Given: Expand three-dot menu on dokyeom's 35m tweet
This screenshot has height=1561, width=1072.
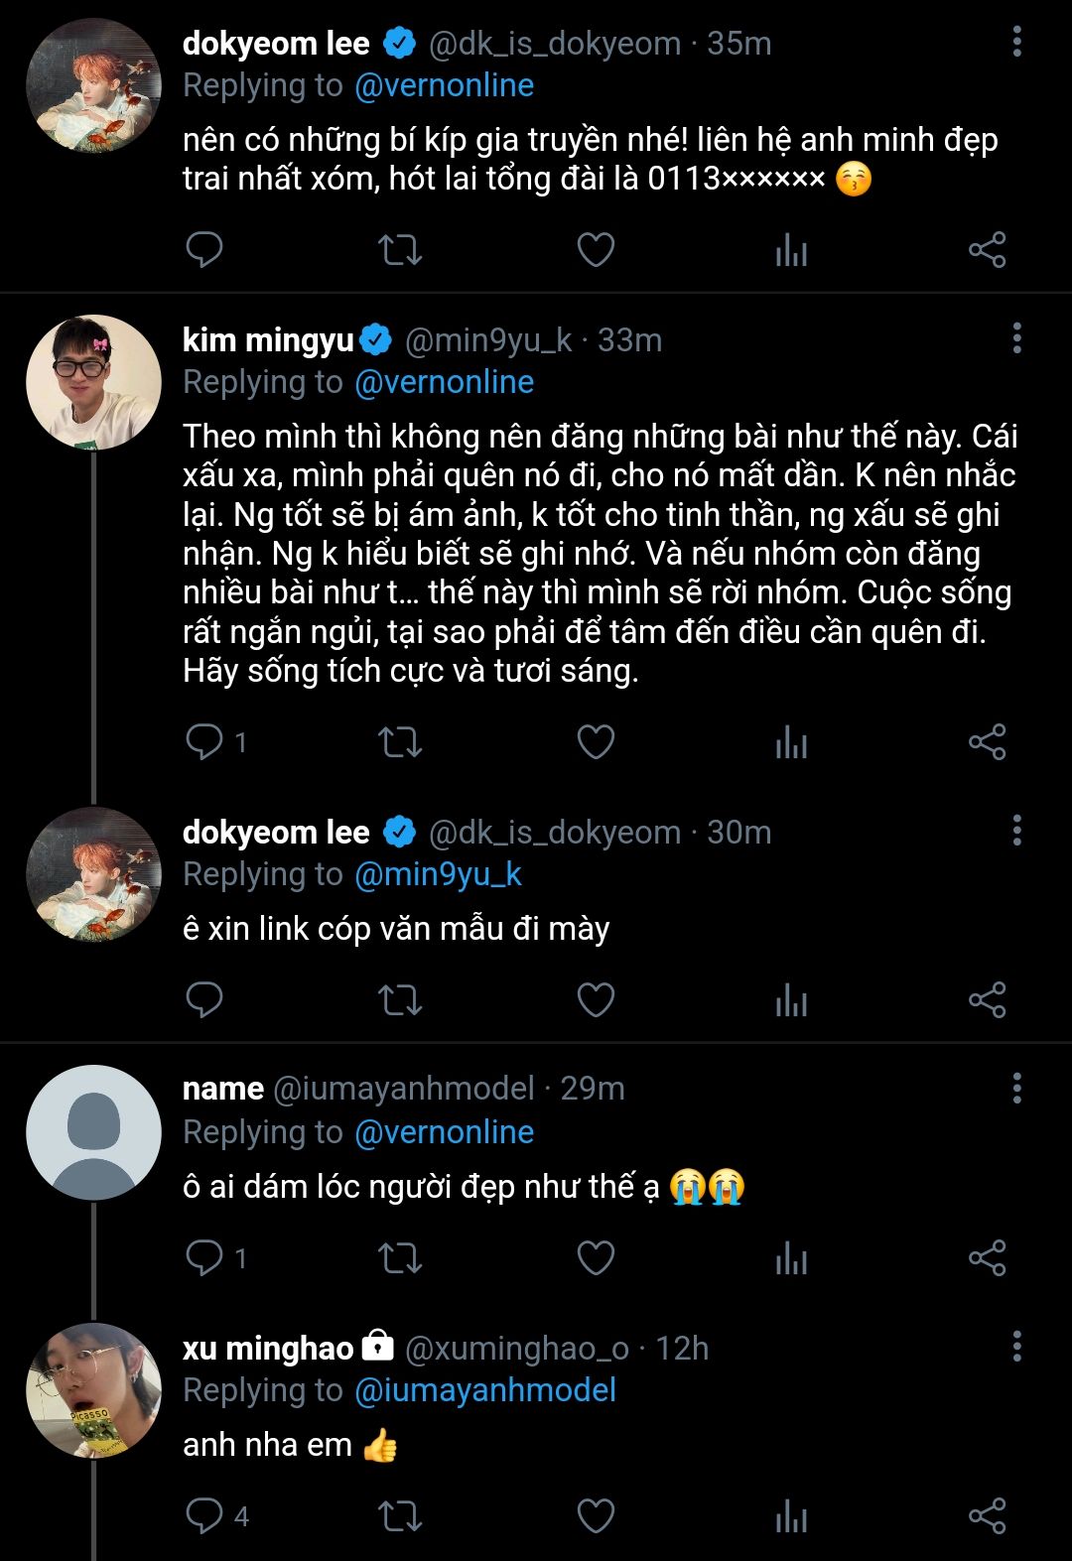Looking at the screenshot, I should tap(1016, 42).
